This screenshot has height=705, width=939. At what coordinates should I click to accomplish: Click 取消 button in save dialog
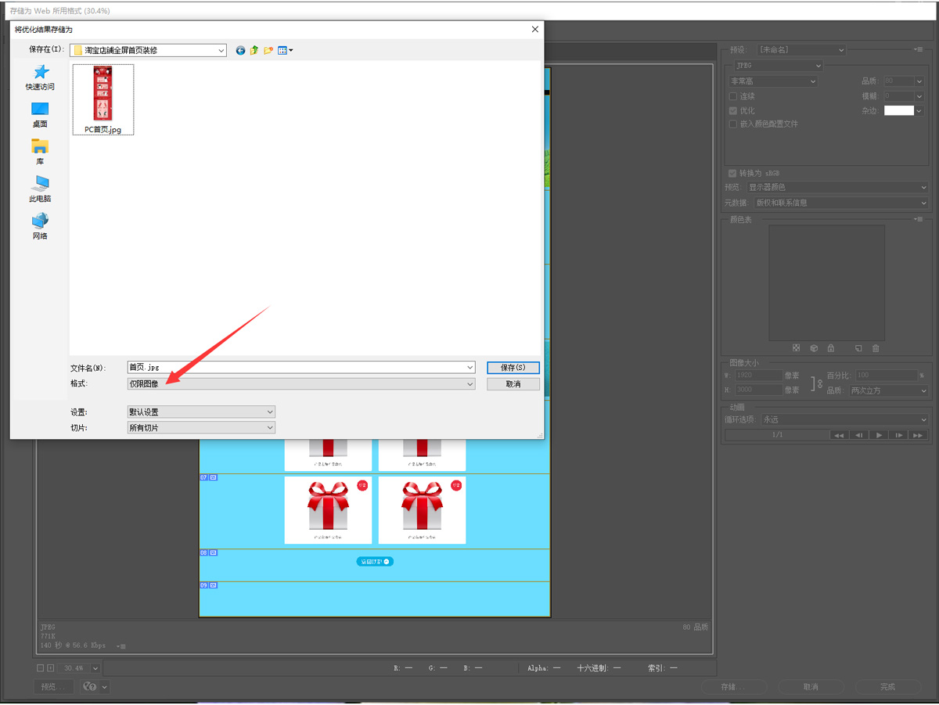click(513, 384)
